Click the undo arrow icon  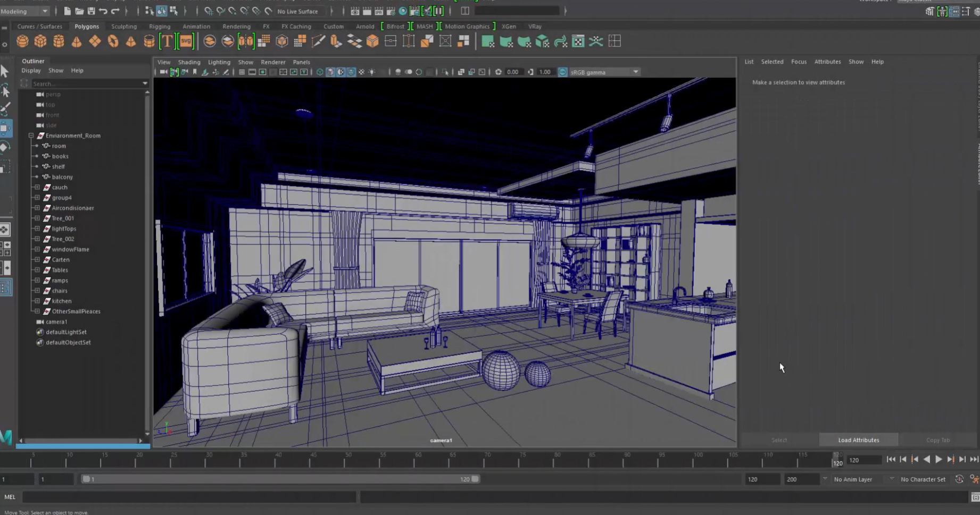pos(103,11)
